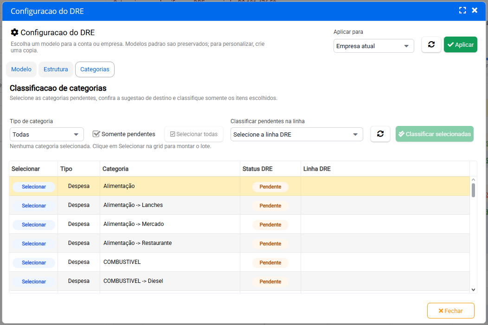Viewport: 488px width, 325px height.
Task: Click the fullscreen expand icon in title bar
Action: tap(462, 10)
